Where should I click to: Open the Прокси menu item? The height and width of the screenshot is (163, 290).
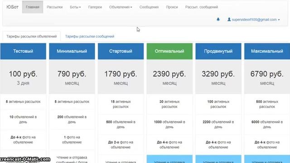coord(172,7)
